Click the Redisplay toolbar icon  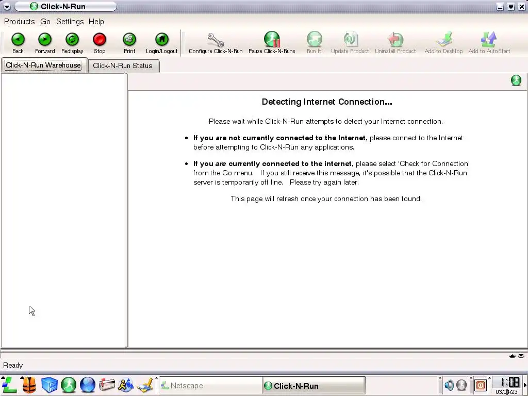point(72,43)
